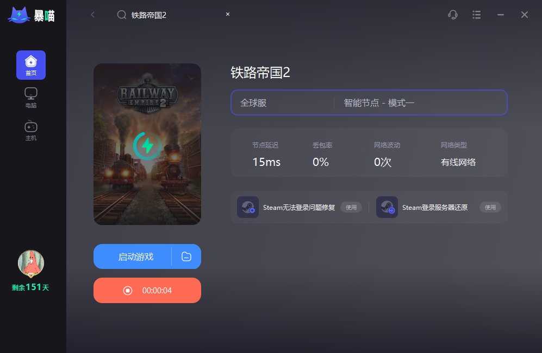Open customer support headset icon
Screen dimensions: 542x353
point(452,15)
